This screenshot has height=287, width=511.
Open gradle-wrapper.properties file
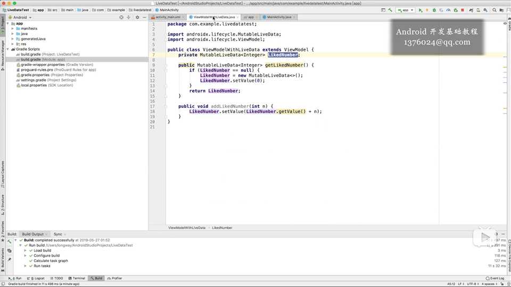(55, 65)
